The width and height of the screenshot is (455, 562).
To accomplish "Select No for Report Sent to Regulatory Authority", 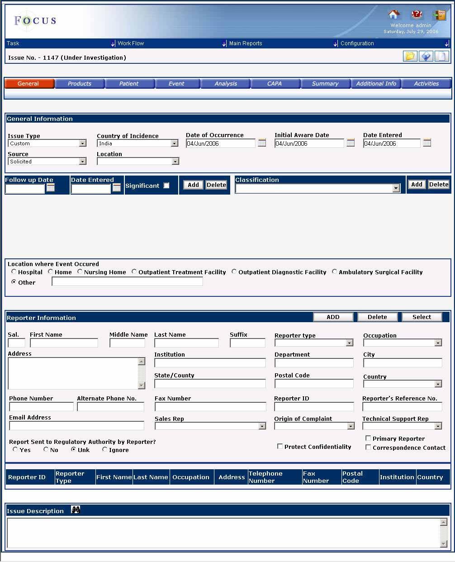I will (x=46, y=449).
